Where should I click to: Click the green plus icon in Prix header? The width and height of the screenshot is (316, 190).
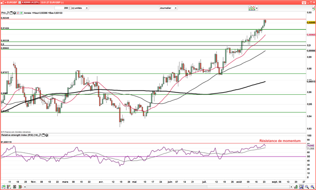pyautogui.click(x=21, y=13)
